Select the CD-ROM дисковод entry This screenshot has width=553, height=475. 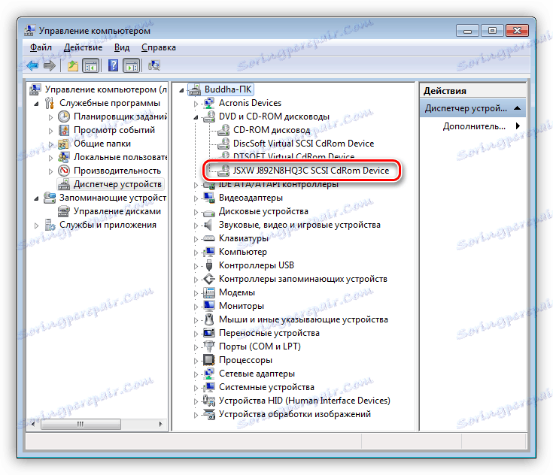(272, 130)
